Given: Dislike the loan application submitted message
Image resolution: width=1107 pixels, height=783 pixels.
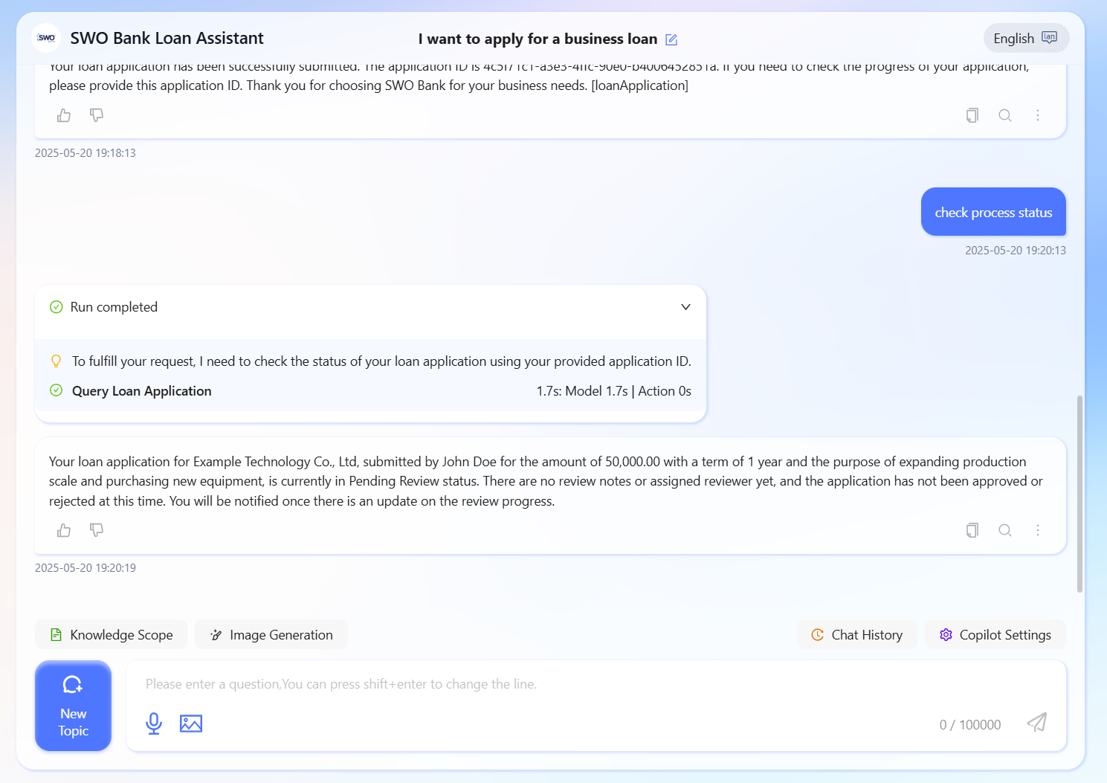Looking at the screenshot, I should point(97,115).
